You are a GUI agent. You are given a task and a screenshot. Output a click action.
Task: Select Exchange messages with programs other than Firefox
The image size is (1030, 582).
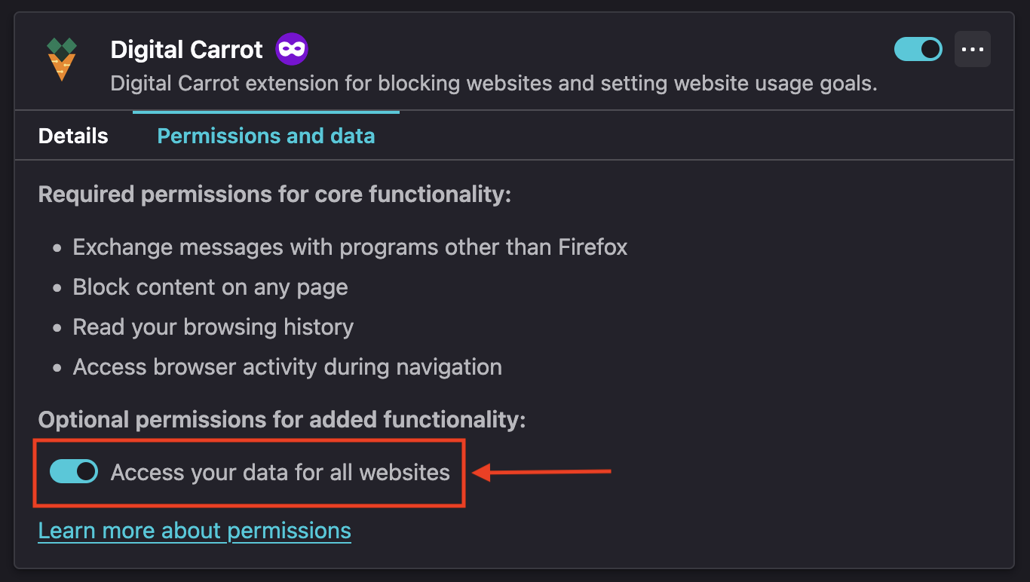coord(350,247)
